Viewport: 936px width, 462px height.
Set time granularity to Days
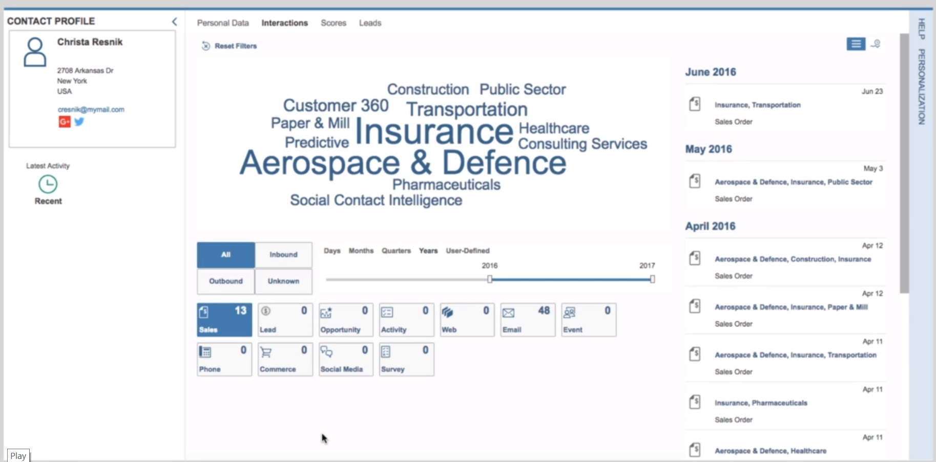coord(332,251)
